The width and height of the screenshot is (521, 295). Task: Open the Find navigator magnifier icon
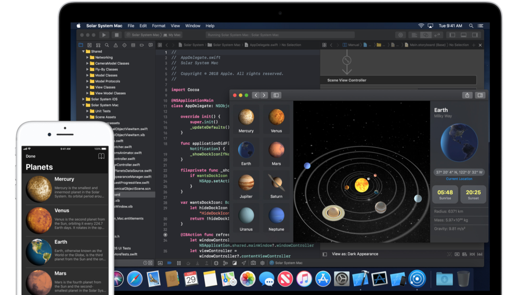[107, 45]
